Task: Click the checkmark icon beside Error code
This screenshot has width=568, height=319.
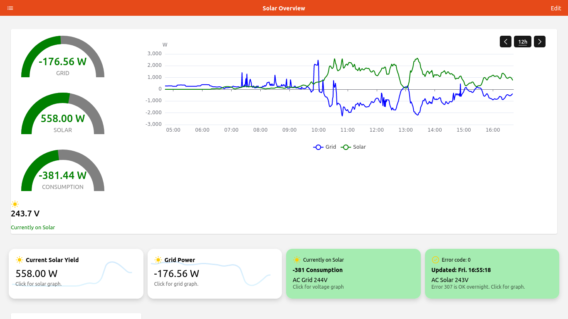Action: 435,260
